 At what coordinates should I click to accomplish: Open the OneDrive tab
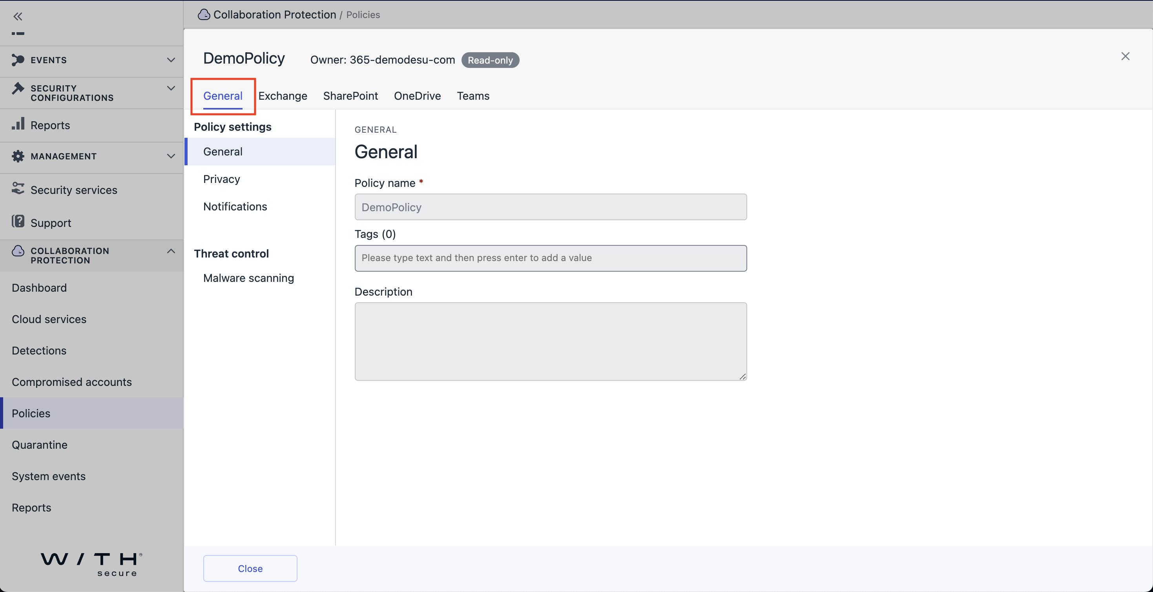tap(417, 96)
